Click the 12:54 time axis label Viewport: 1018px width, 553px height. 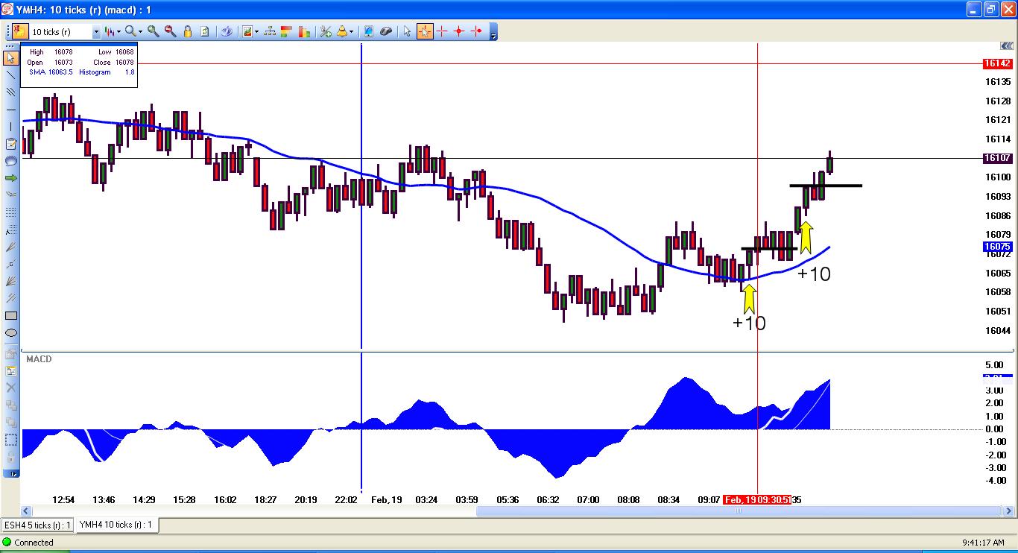[x=63, y=499]
